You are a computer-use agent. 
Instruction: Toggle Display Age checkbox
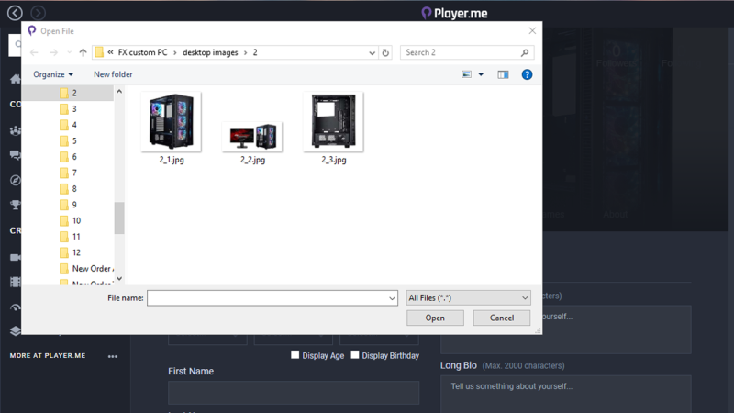pos(295,355)
